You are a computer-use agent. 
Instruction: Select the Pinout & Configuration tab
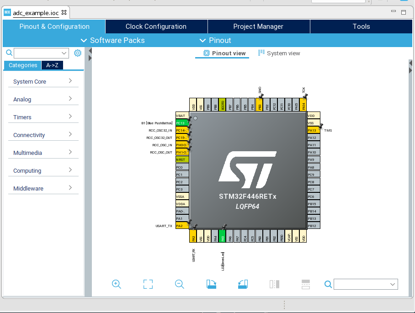point(54,27)
